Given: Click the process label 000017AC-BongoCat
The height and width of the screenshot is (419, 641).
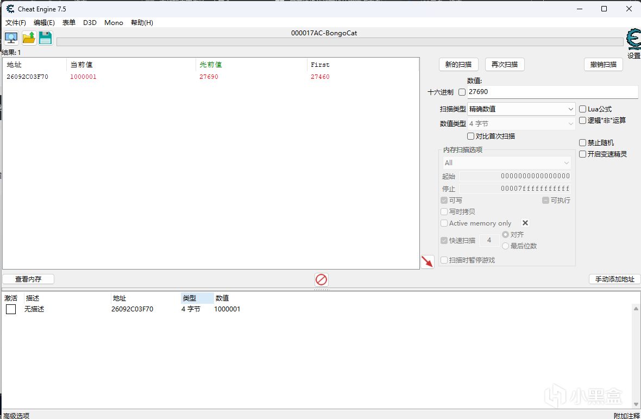Looking at the screenshot, I should pos(324,33).
